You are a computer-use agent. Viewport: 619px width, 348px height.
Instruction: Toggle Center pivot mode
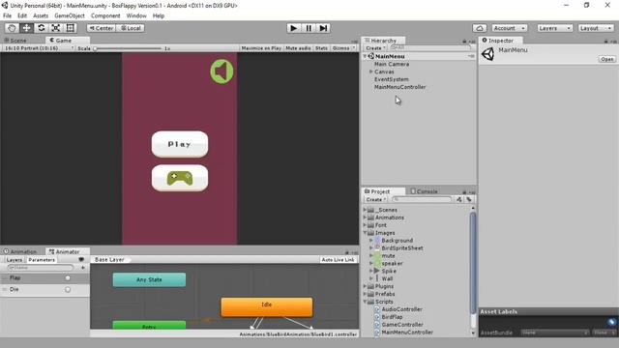[x=101, y=28]
